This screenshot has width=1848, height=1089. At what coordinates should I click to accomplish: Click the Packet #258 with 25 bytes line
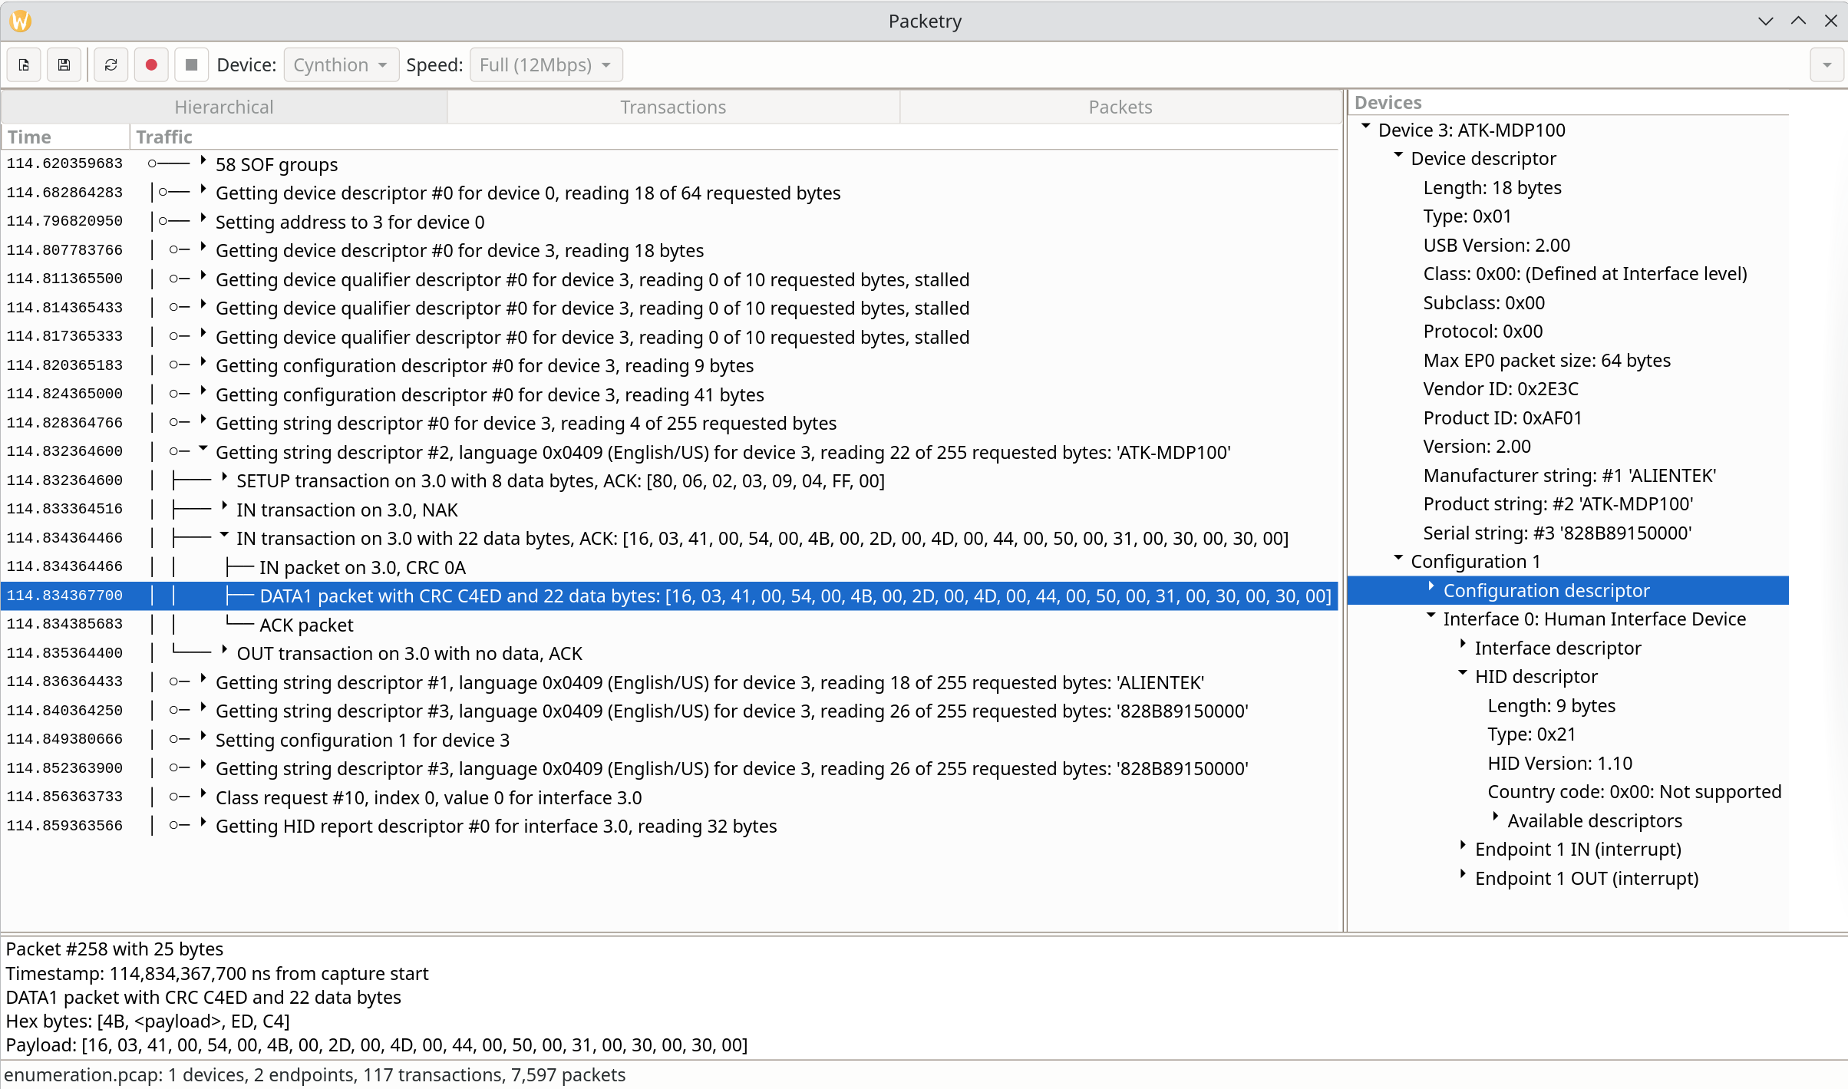click(114, 949)
